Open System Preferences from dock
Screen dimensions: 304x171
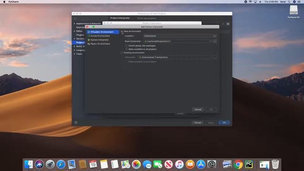click(211, 164)
